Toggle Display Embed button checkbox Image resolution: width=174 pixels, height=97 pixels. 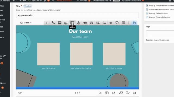click(x=147, y=13)
